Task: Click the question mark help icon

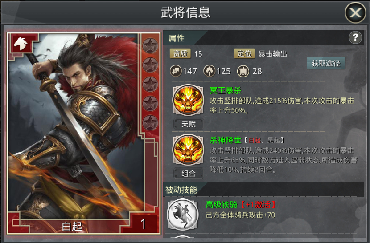Action: tap(355, 37)
